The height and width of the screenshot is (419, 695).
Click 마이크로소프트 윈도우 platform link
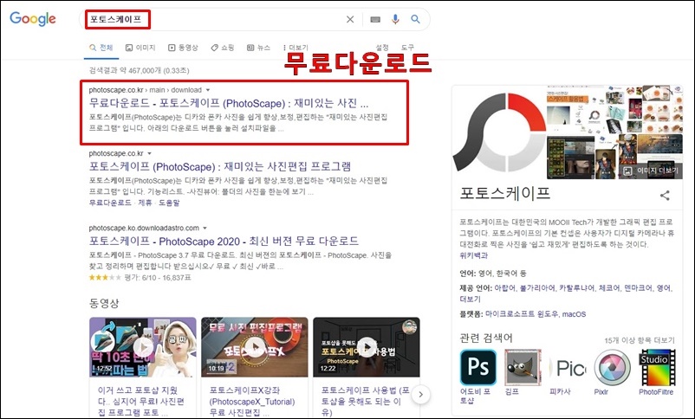(x=522, y=314)
